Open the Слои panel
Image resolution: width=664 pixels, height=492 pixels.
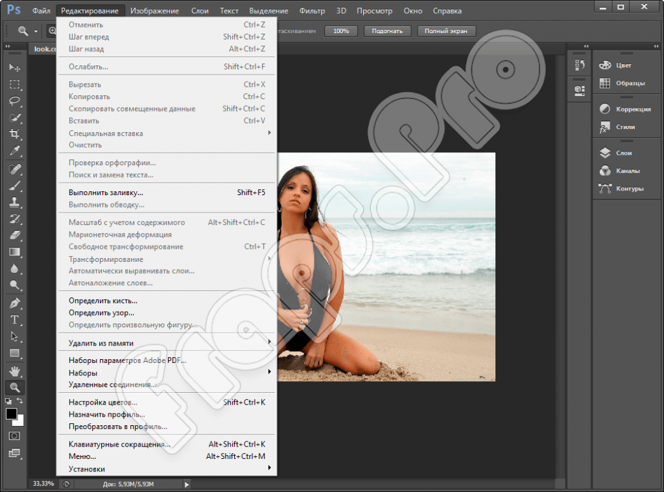click(x=624, y=153)
